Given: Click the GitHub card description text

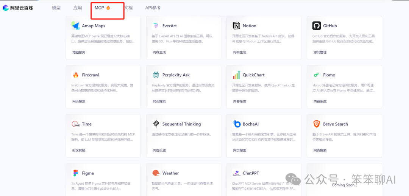Looking at the screenshot, I should tap(344, 39).
